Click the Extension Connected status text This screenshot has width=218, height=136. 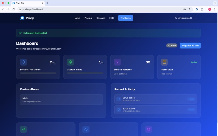(x=35, y=33)
